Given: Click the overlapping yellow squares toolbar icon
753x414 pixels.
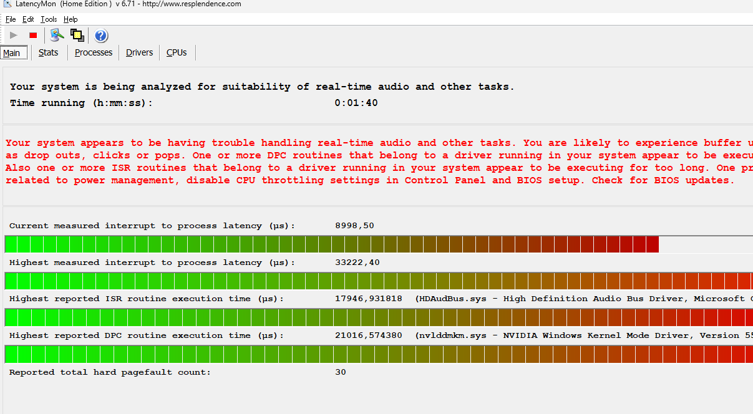Looking at the screenshot, I should pos(77,35).
